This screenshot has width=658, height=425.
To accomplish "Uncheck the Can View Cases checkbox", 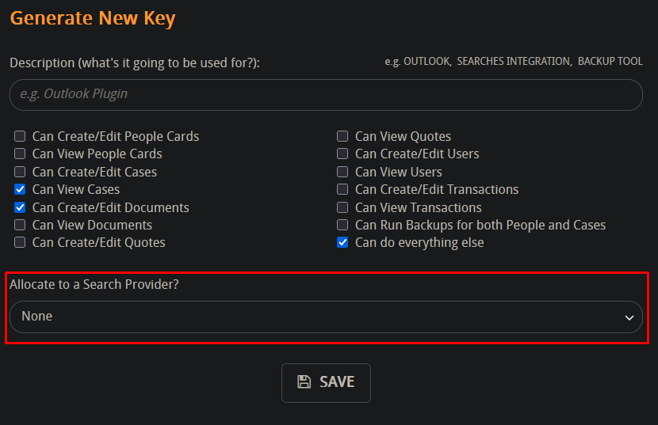I will point(20,189).
